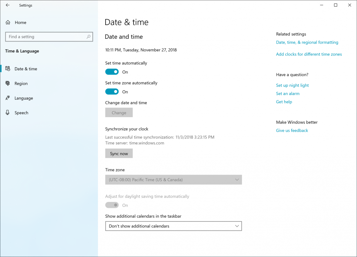Turn off Set time zone automatically
The height and width of the screenshot is (257, 357).
point(112,92)
